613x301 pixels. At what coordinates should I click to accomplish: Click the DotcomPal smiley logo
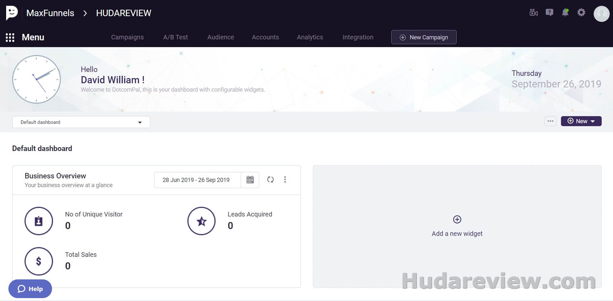(12, 13)
